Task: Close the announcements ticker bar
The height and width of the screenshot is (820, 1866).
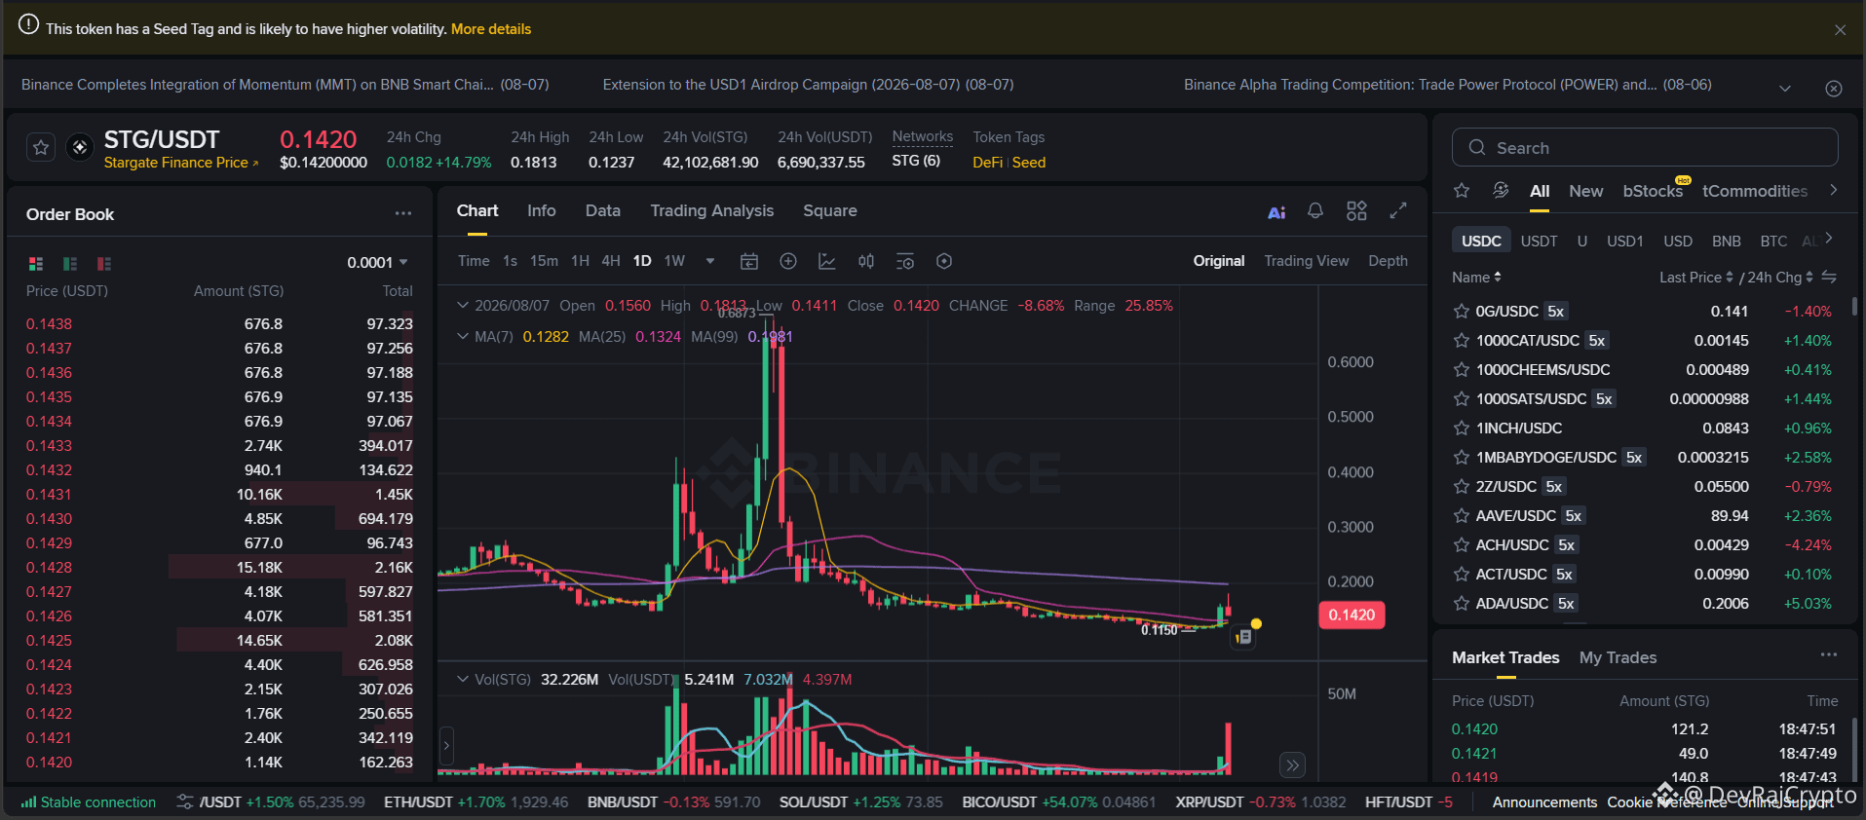Action: (x=1834, y=89)
